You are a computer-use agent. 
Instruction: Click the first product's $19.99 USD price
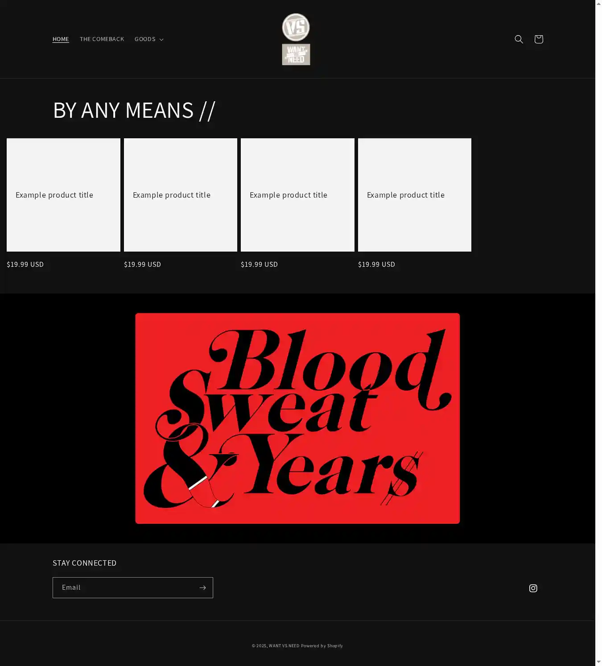[25, 264]
